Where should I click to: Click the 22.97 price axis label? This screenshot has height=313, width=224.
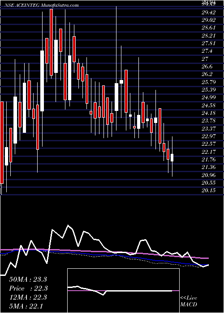(208, 136)
